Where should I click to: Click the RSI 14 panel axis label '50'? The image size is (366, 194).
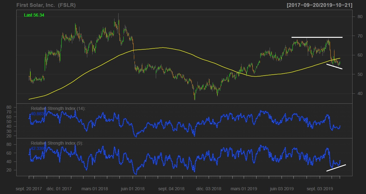tap(9, 122)
